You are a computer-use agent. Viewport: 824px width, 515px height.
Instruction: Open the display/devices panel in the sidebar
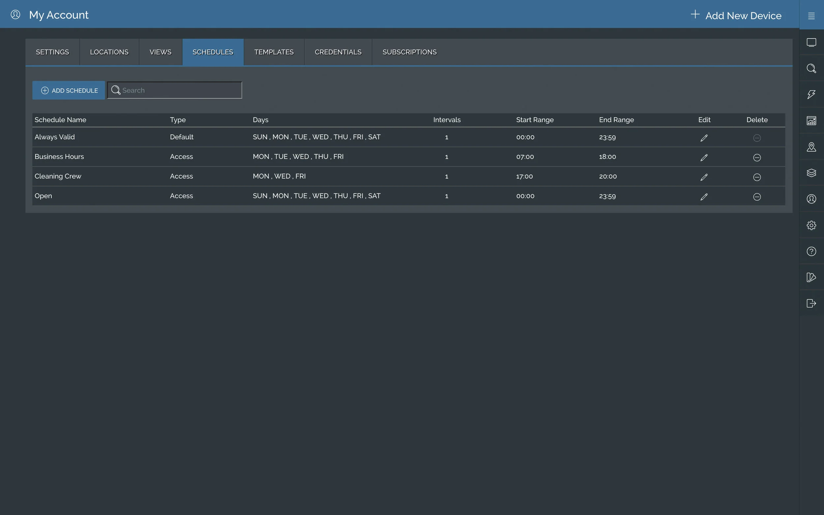pos(811,42)
